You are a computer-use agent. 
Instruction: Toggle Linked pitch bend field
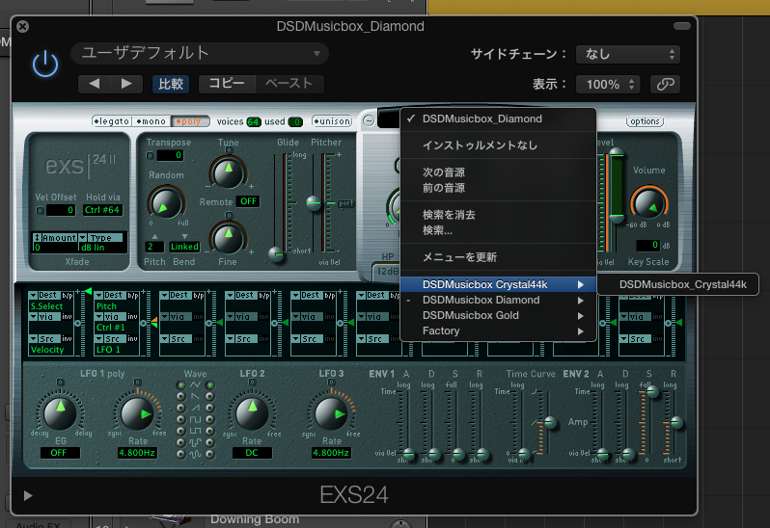pyautogui.click(x=184, y=247)
